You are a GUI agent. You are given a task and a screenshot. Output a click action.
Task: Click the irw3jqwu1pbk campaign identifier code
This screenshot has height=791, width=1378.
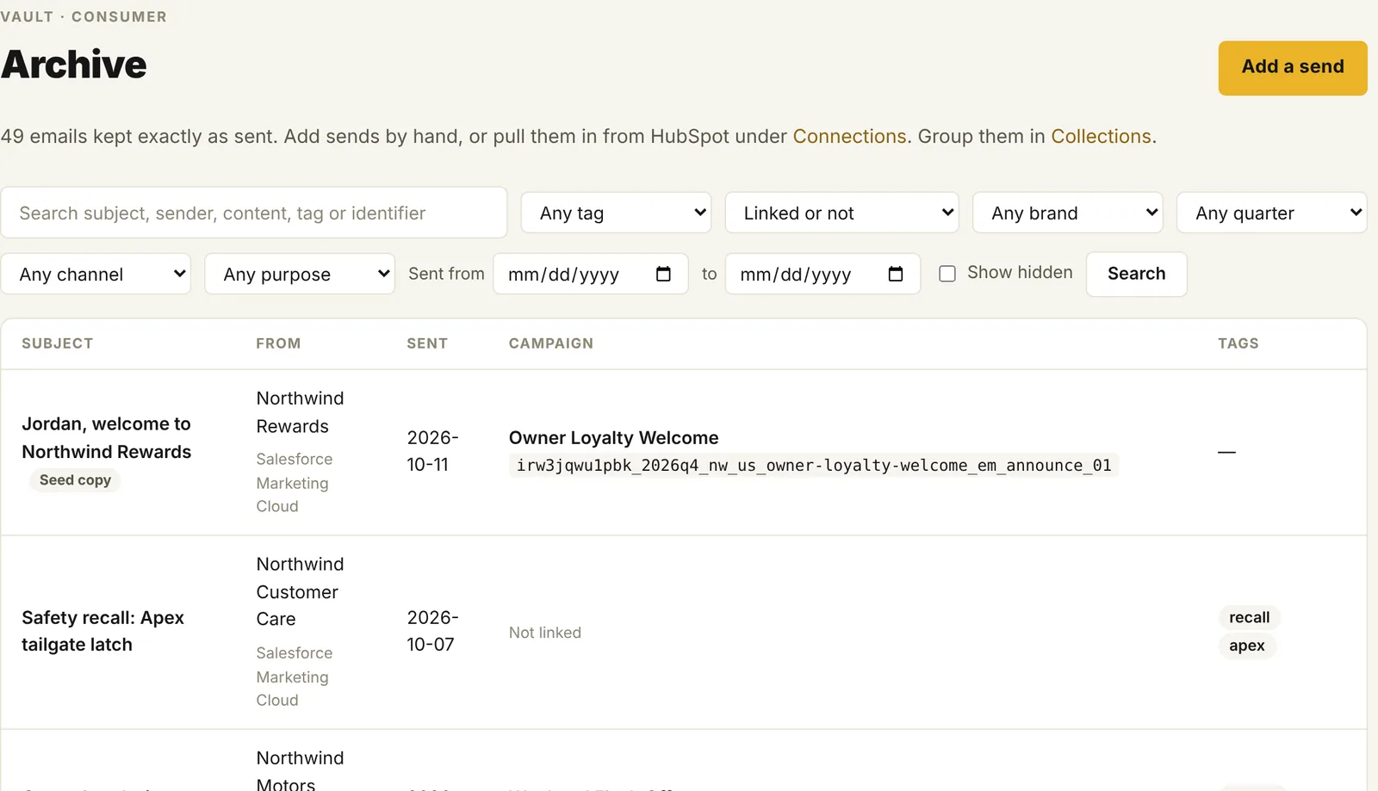(814, 466)
